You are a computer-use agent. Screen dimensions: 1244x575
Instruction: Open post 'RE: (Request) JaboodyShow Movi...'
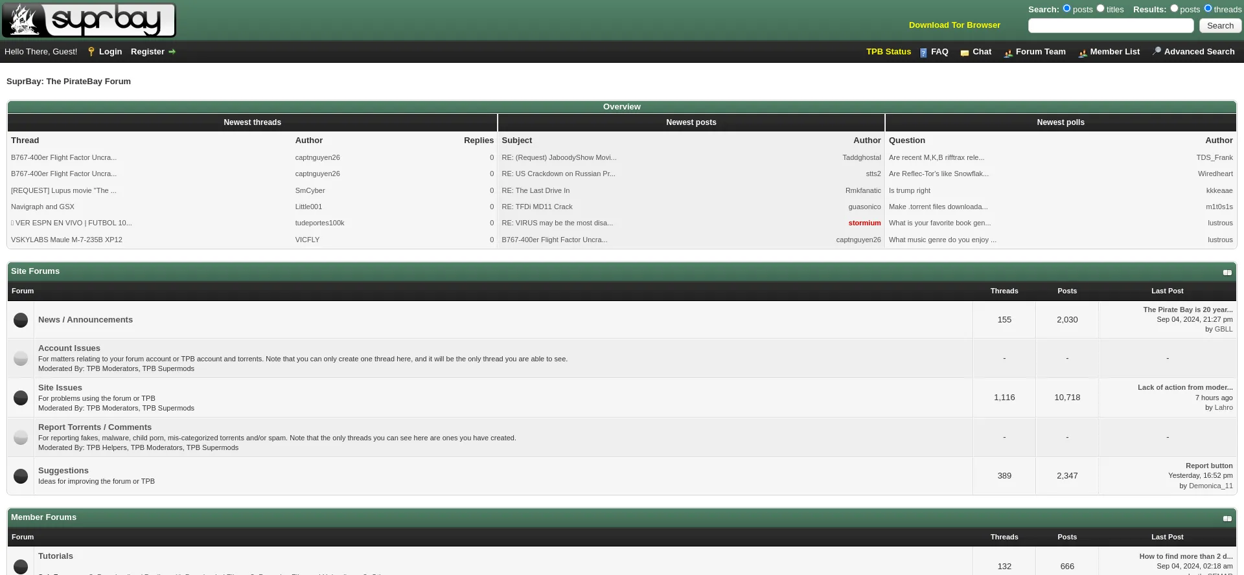(x=559, y=157)
